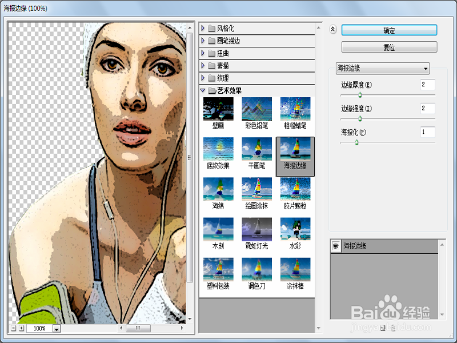This screenshot has height=343, width=457.
Task: Zoom out preview with minus button
Action: [x=13, y=328]
